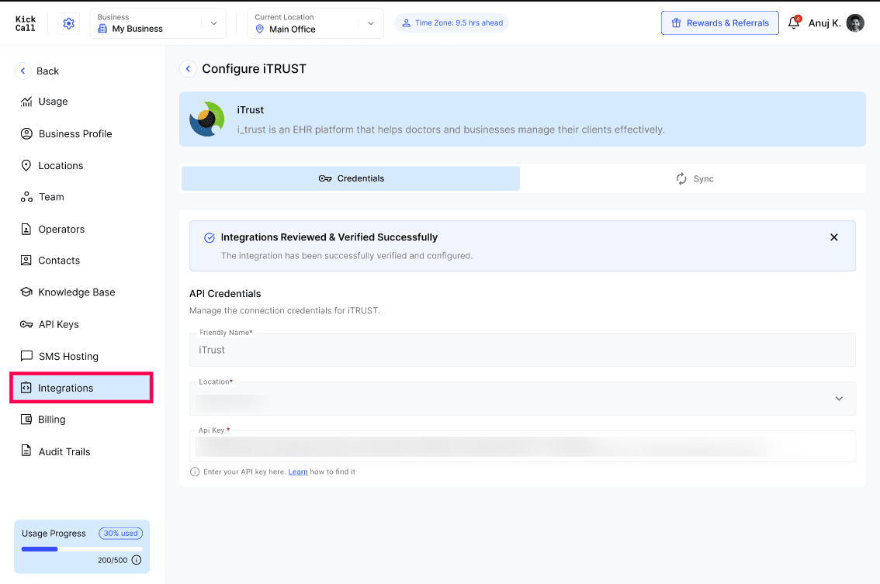Go back using the arrow beside Configure iTRUST

pos(188,68)
